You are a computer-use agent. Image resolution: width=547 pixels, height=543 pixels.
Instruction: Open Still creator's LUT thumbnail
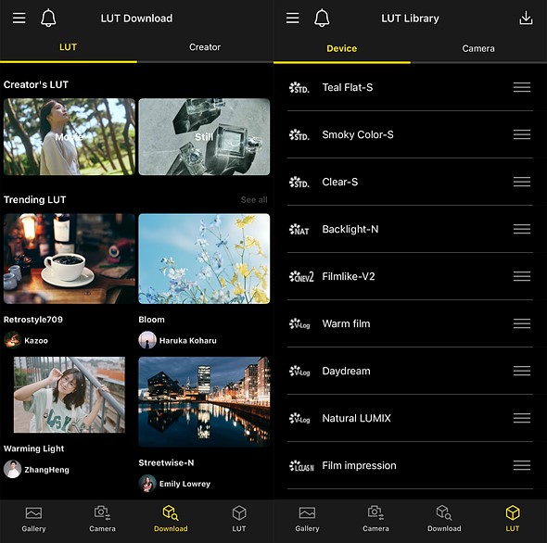204,137
